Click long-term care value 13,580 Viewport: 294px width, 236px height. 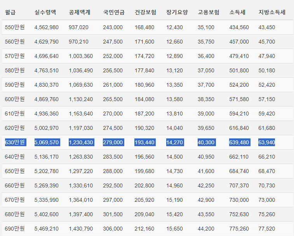[174, 99]
